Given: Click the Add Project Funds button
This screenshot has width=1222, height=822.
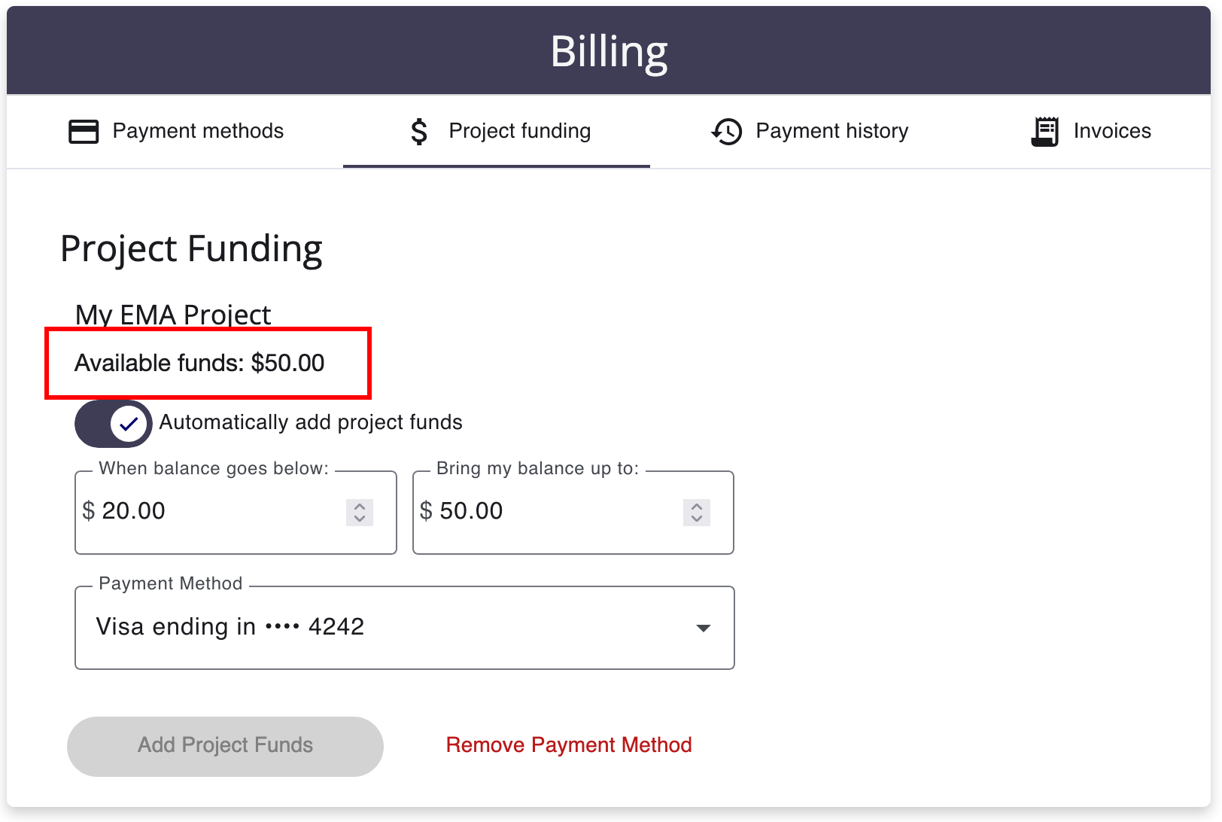Looking at the screenshot, I should click(x=225, y=746).
